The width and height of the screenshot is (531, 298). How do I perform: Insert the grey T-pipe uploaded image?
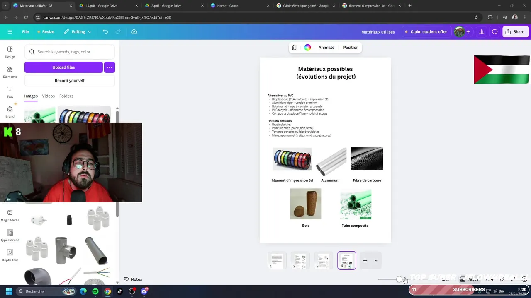coord(66,250)
